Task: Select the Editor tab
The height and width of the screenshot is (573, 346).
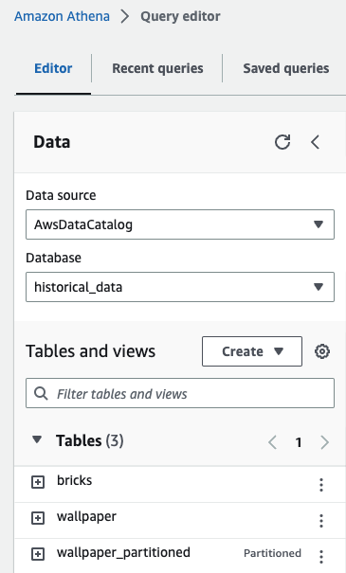Action: click(x=53, y=68)
